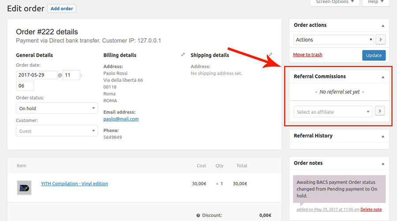Click the arrow button next to affiliate selector
The height and width of the screenshot is (221, 397).
(x=379, y=111)
